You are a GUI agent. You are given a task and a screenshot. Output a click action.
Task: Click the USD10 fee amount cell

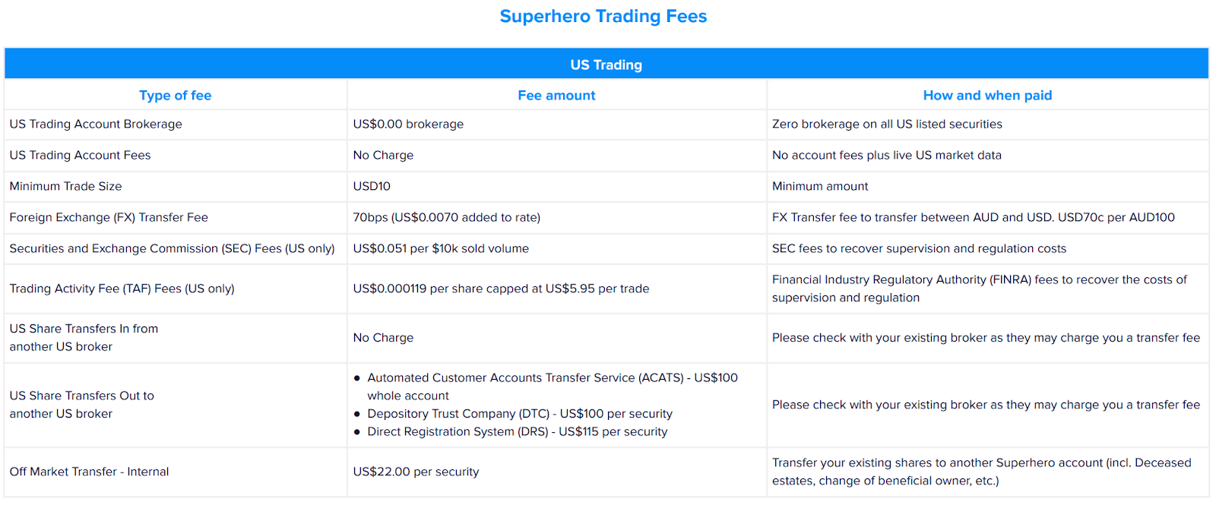(372, 186)
